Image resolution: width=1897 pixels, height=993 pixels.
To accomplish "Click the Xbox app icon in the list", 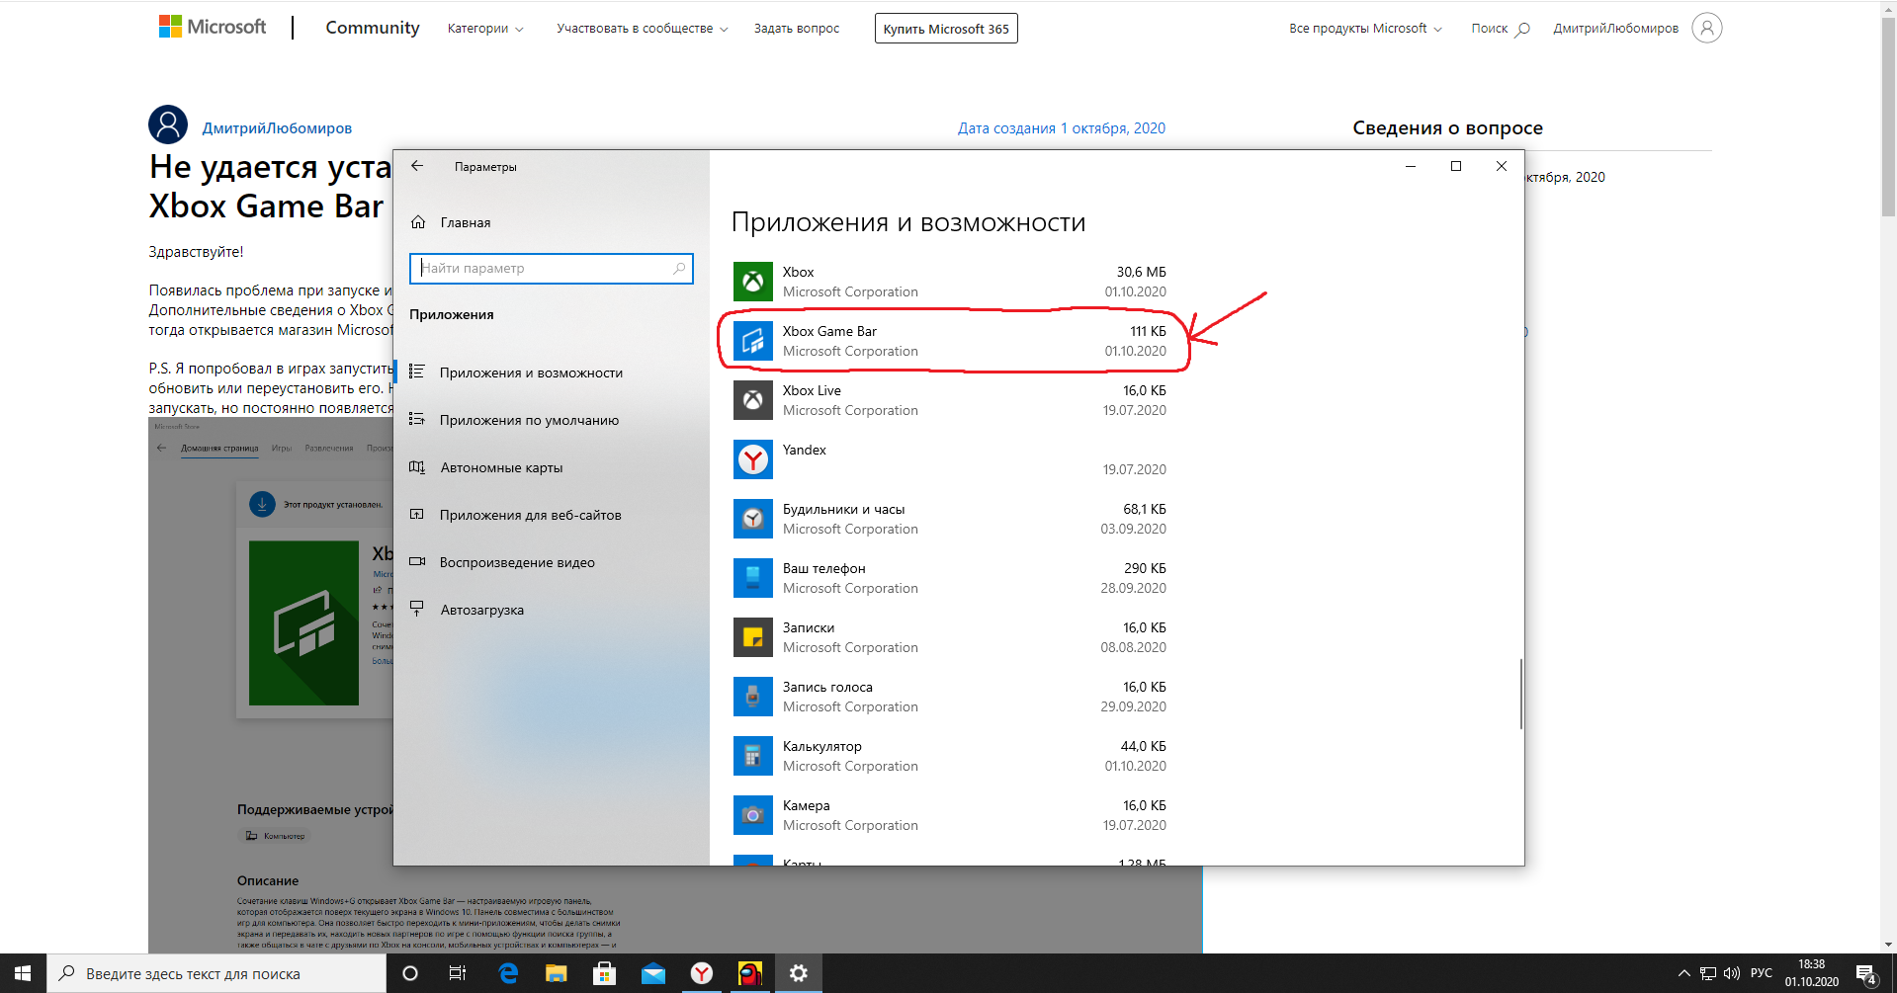I will point(752,282).
